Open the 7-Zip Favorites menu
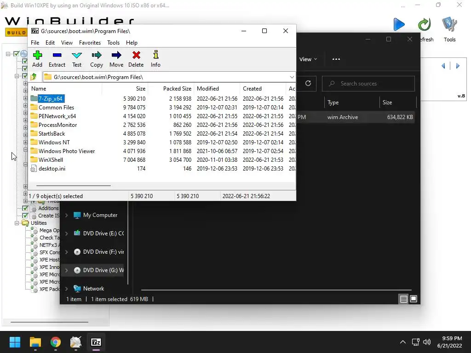Viewport: 471px width, 353px height. pyautogui.click(x=90, y=43)
